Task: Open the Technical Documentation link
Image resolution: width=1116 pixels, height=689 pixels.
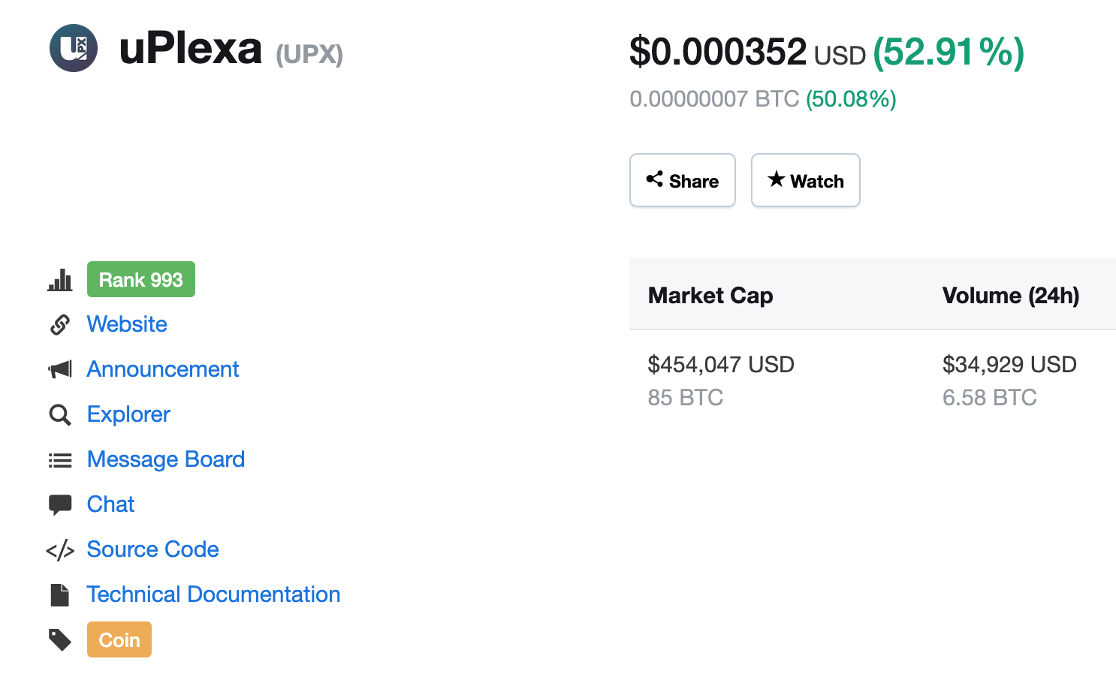Action: pyautogui.click(x=214, y=594)
